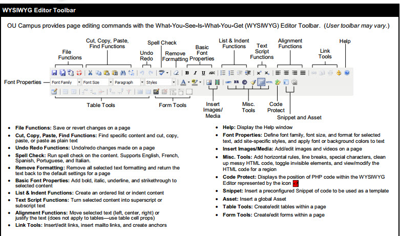The width and height of the screenshot is (400, 236).
Task: Click the red Code Protect marker in the description
Action: coord(296,183)
